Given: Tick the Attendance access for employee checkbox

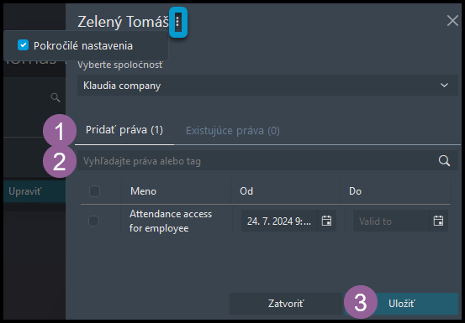Looking at the screenshot, I should click(94, 221).
